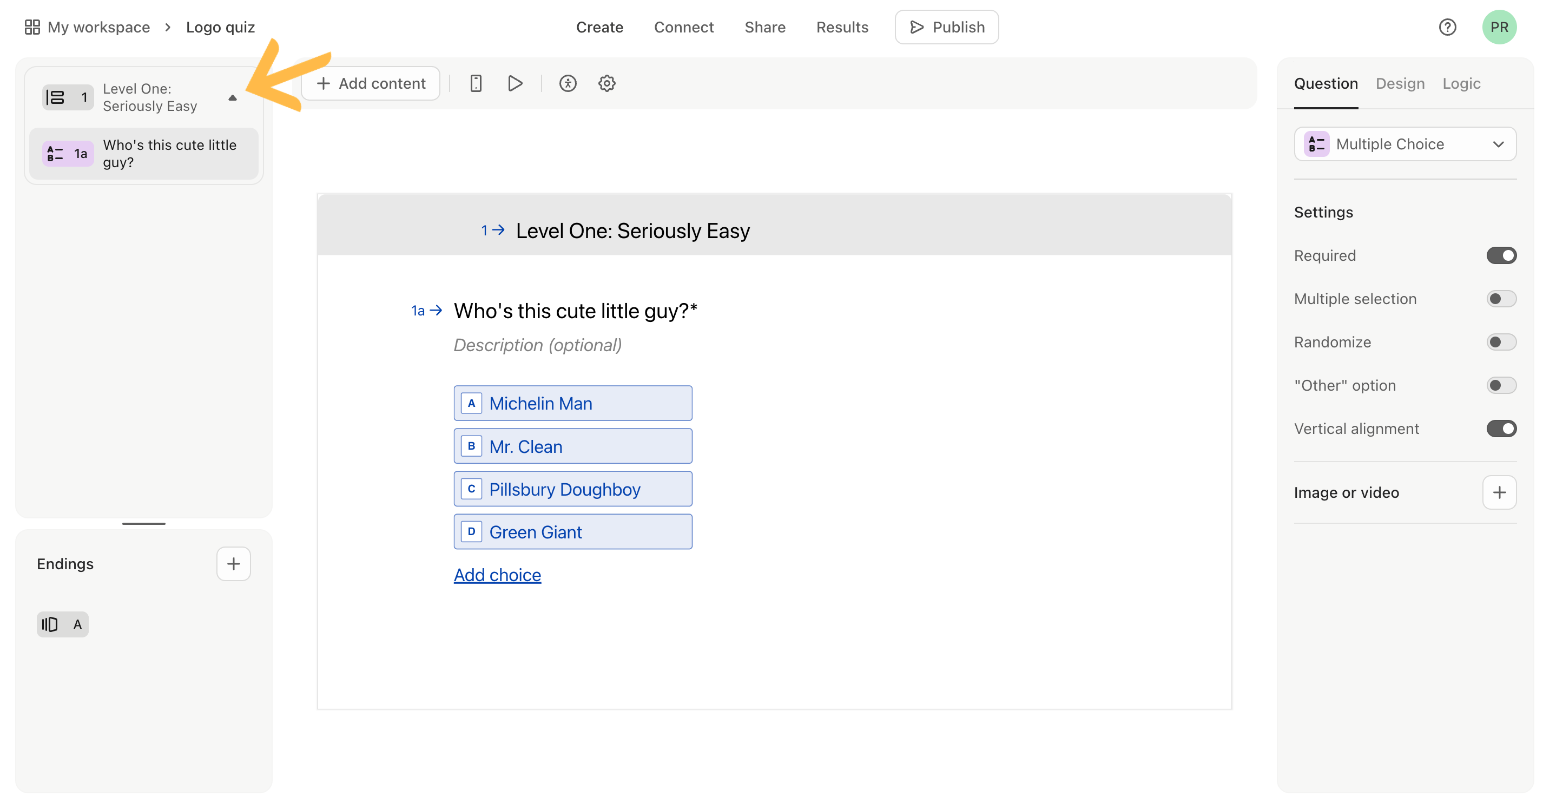Viewport: 1543px width, 803px height.
Task: Click the Publish button
Action: coord(946,27)
